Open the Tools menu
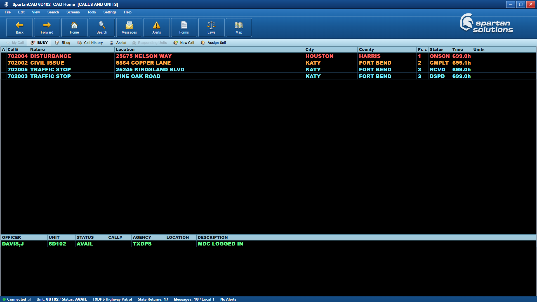 pos(91,12)
